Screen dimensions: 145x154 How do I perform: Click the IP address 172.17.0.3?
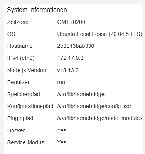tap(70, 58)
